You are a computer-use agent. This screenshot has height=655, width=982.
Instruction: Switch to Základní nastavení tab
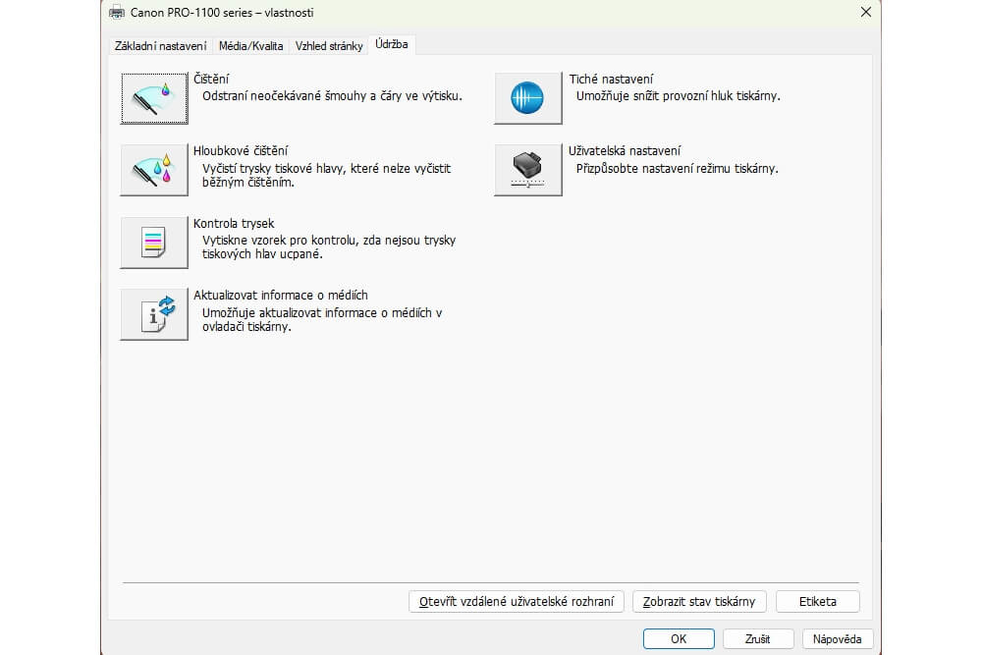tap(160, 46)
